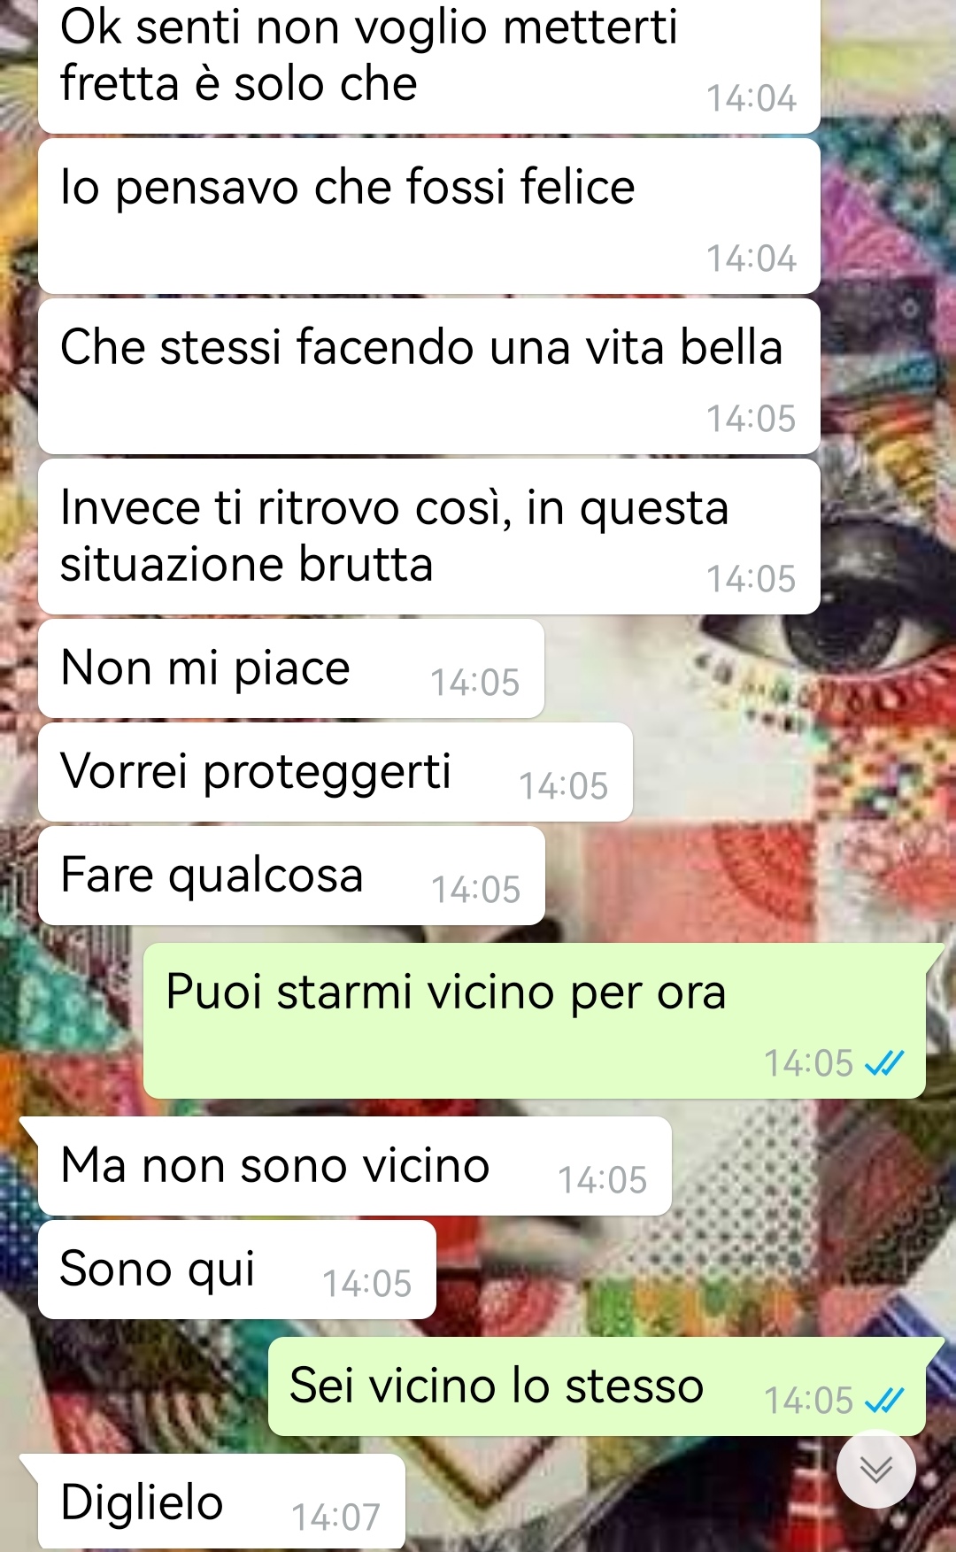The width and height of the screenshot is (956, 1552).
Task: Tap sent message 'Sei vicino lo stesso'
Action: (597, 1386)
